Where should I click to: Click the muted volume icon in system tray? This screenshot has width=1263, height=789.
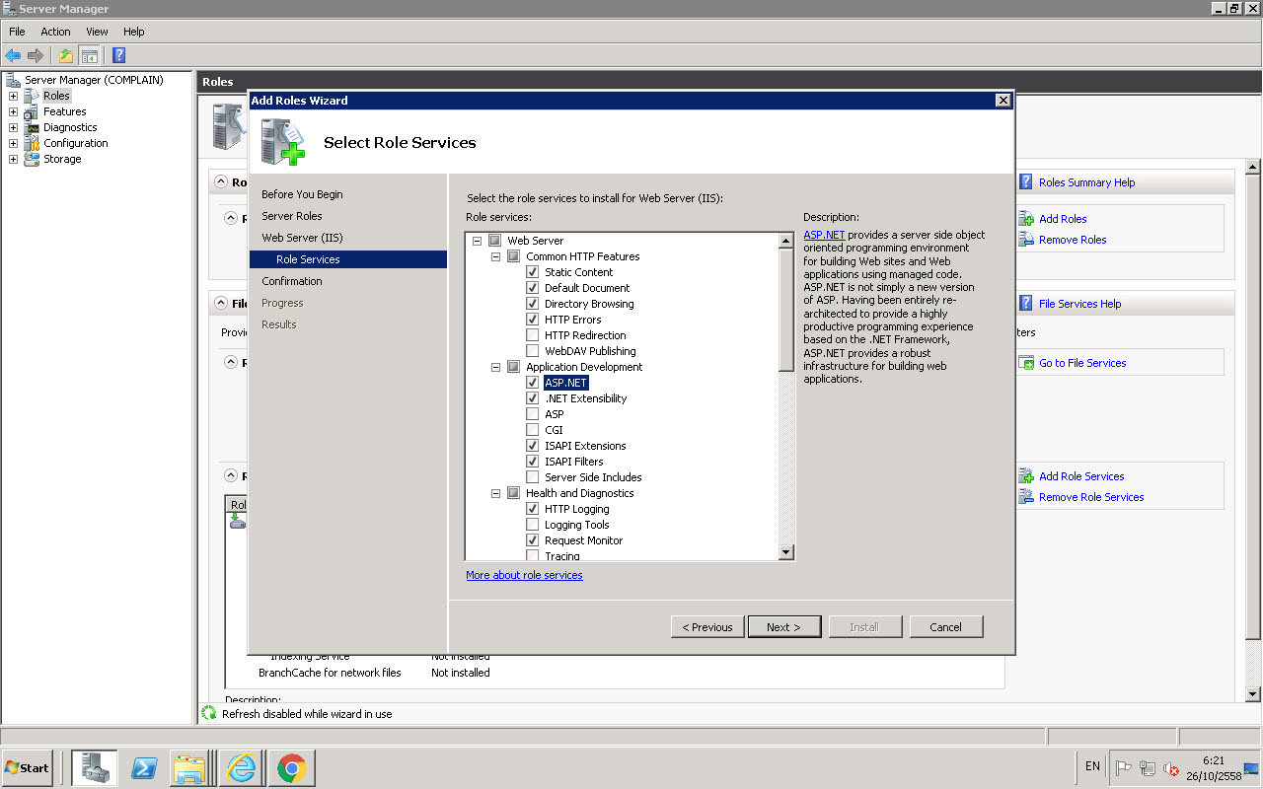[1170, 767]
